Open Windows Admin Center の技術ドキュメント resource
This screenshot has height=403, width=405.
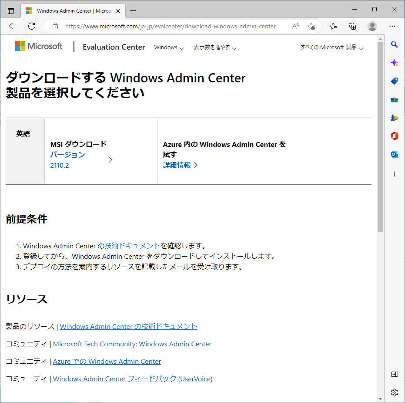coord(128,326)
